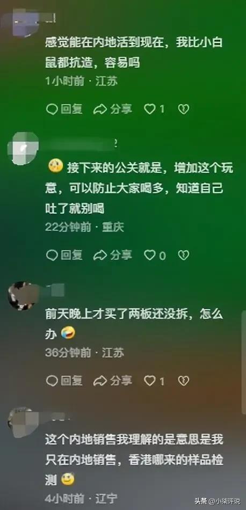Share the 小白鼠 comment from 江苏
The image size is (246, 510).
pos(113,110)
